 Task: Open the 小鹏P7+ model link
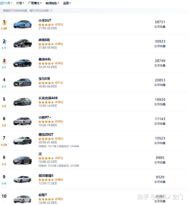tap(45, 117)
